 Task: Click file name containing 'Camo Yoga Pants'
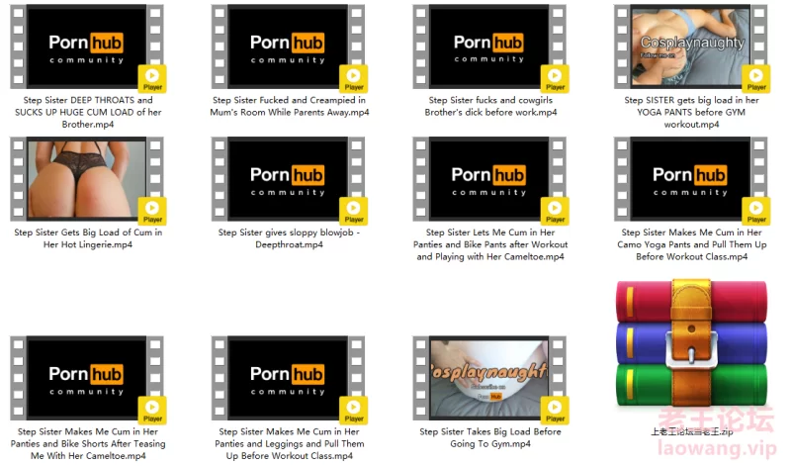pyautogui.click(x=691, y=244)
